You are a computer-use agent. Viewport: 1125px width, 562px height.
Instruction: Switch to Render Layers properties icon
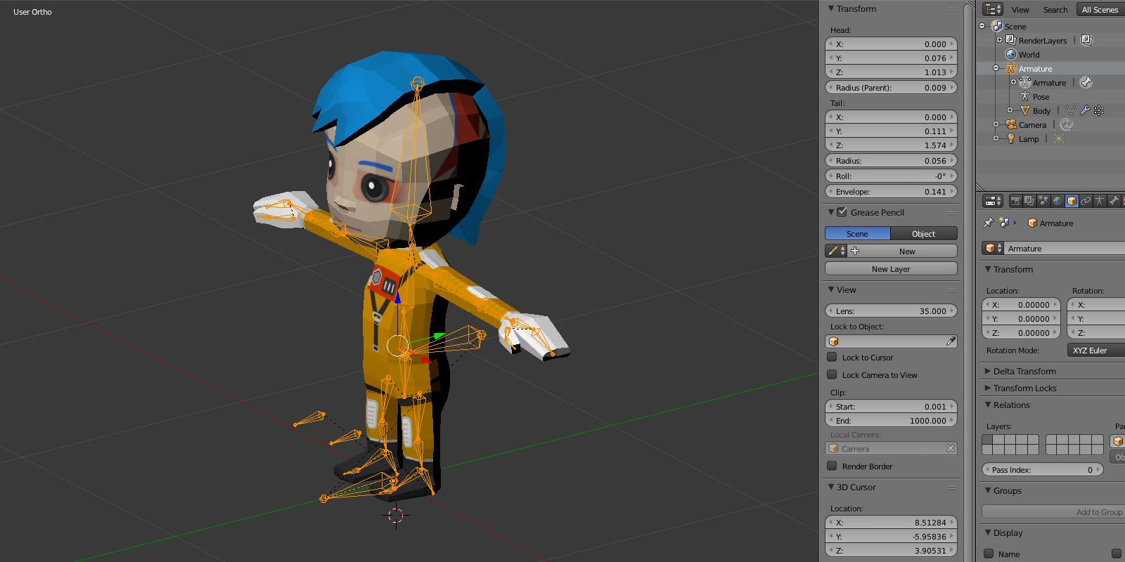(x=1029, y=201)
